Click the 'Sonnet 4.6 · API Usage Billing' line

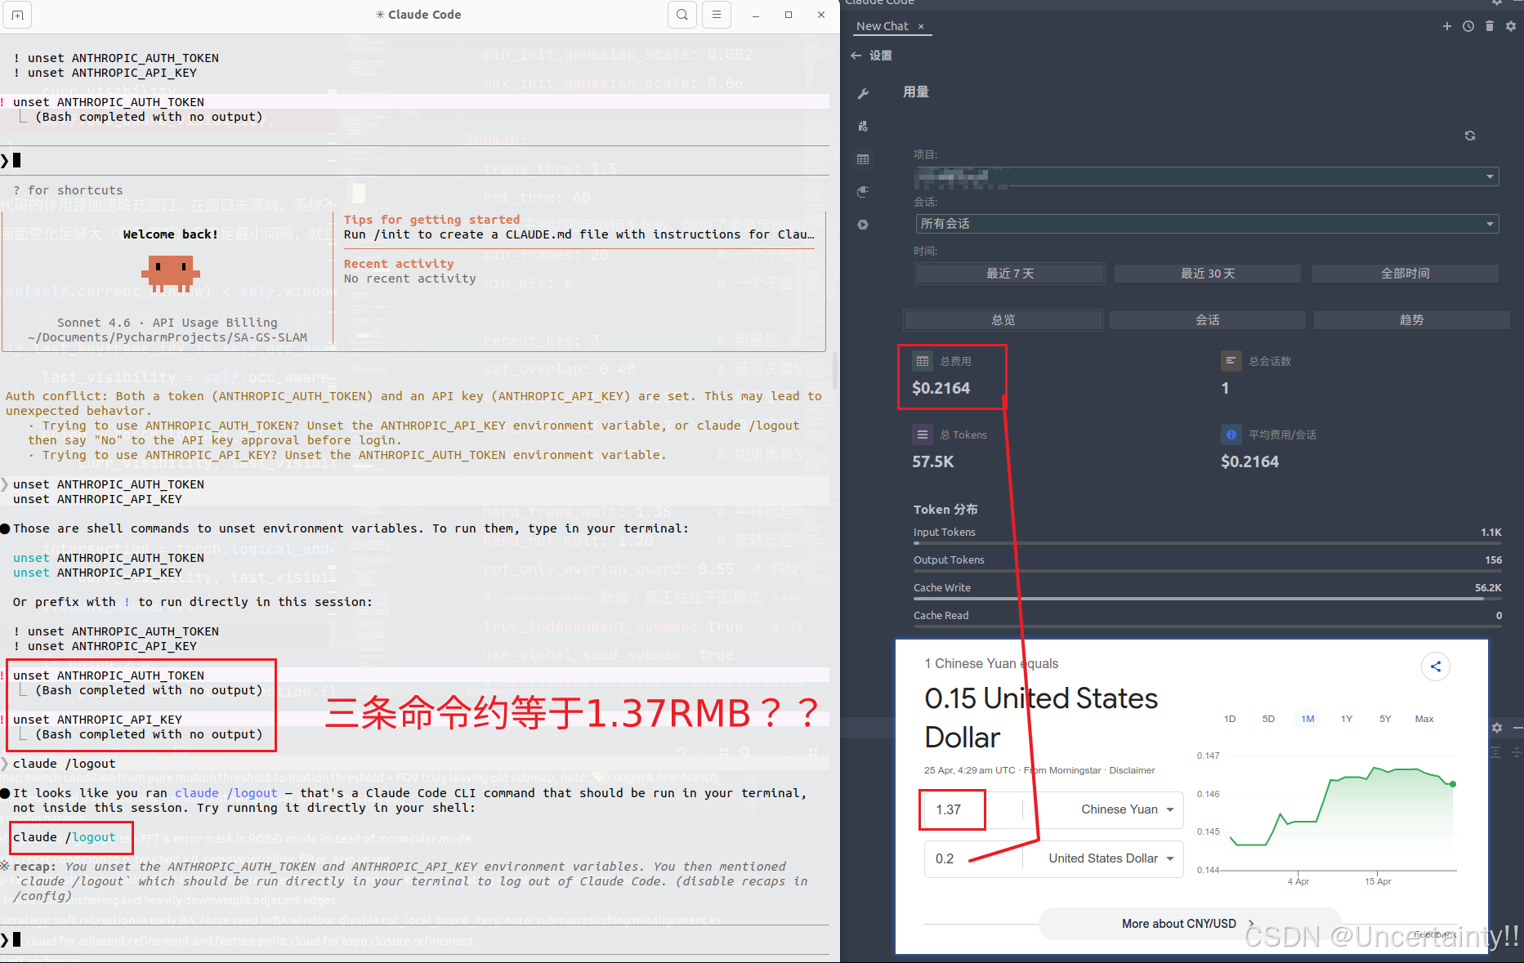click(x=168, y=323)
